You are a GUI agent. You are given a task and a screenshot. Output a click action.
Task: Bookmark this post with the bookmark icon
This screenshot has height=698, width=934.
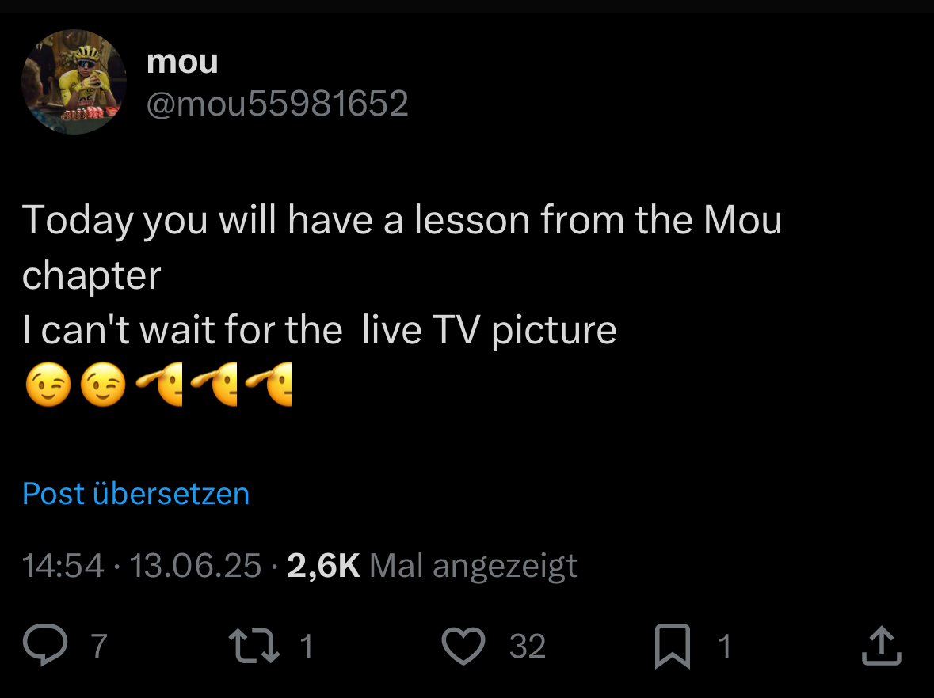coord(673,647)
